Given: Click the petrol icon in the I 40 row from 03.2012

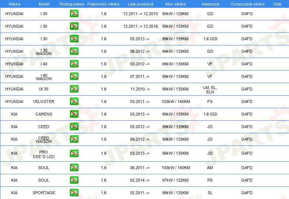Looking at the screenshot, I should click(74, 64).
